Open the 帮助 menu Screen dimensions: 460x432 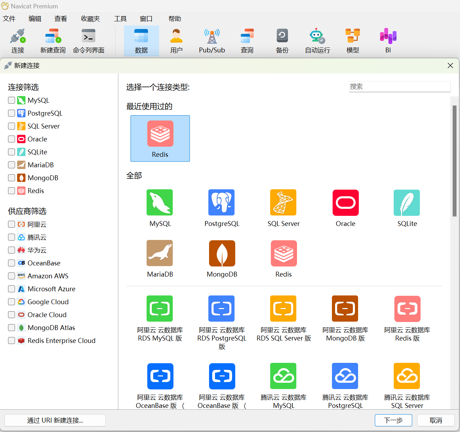pyautogui.click(x=175, y=19)
